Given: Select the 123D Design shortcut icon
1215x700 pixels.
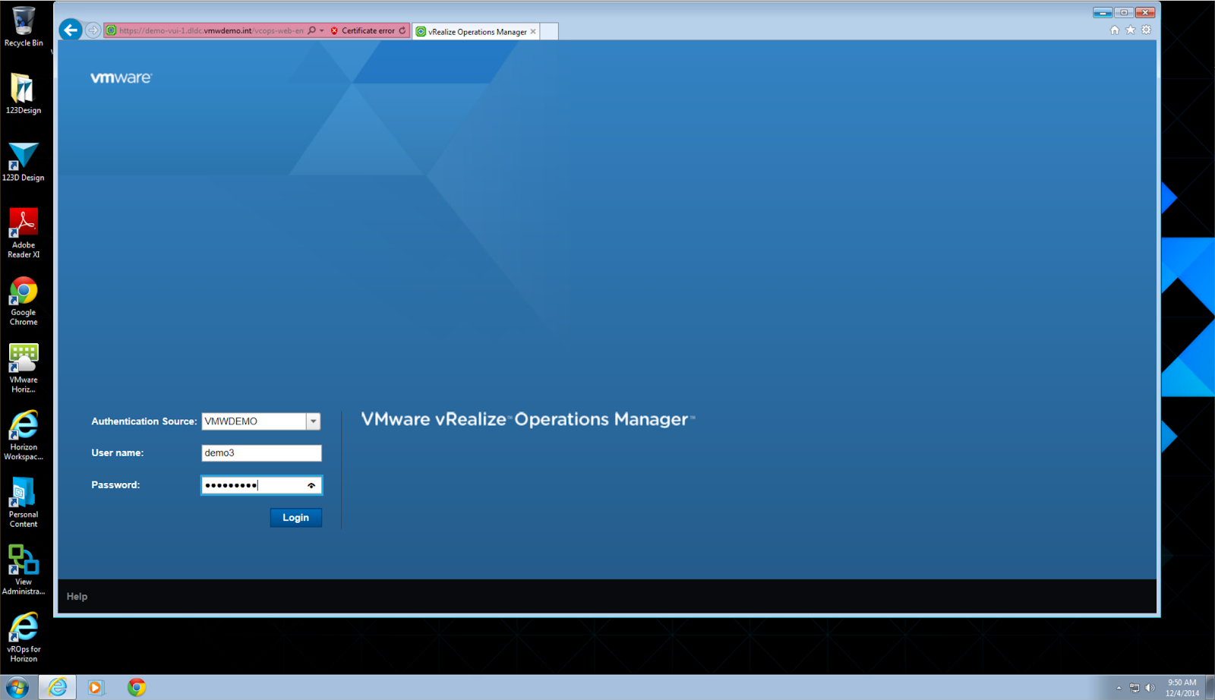Looking at the screenshot, I should point(24,161).
